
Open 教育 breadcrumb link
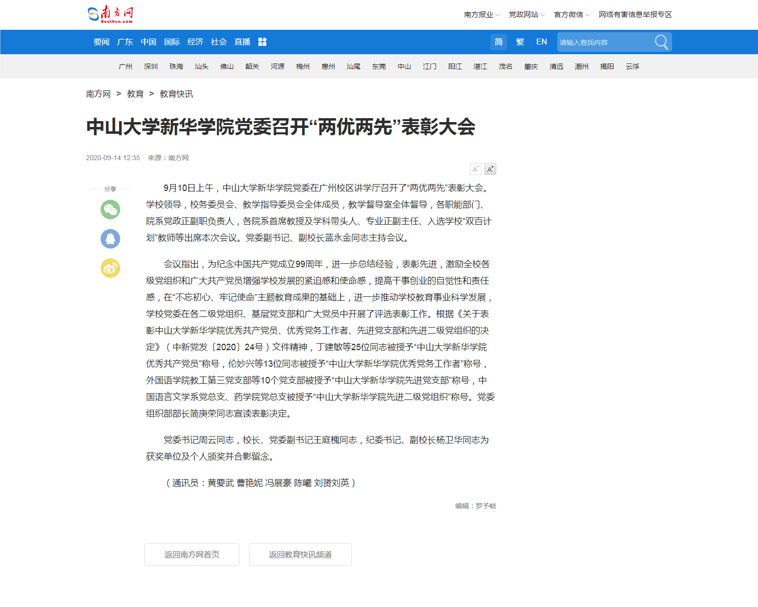135,94
